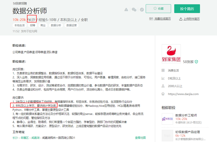Click the report warning triangle icon

pyautogui.click(x=126, y=9)
